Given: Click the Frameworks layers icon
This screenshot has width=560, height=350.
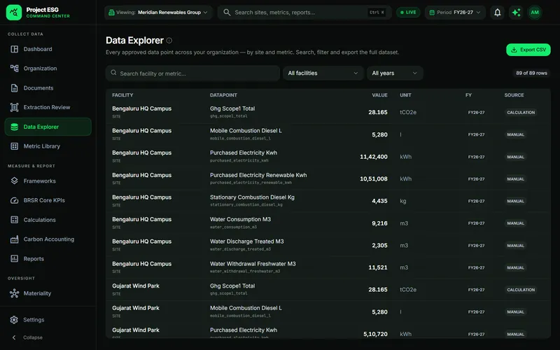Looking at the screenshot, I should pyautogui.click(x=14, y=181).
